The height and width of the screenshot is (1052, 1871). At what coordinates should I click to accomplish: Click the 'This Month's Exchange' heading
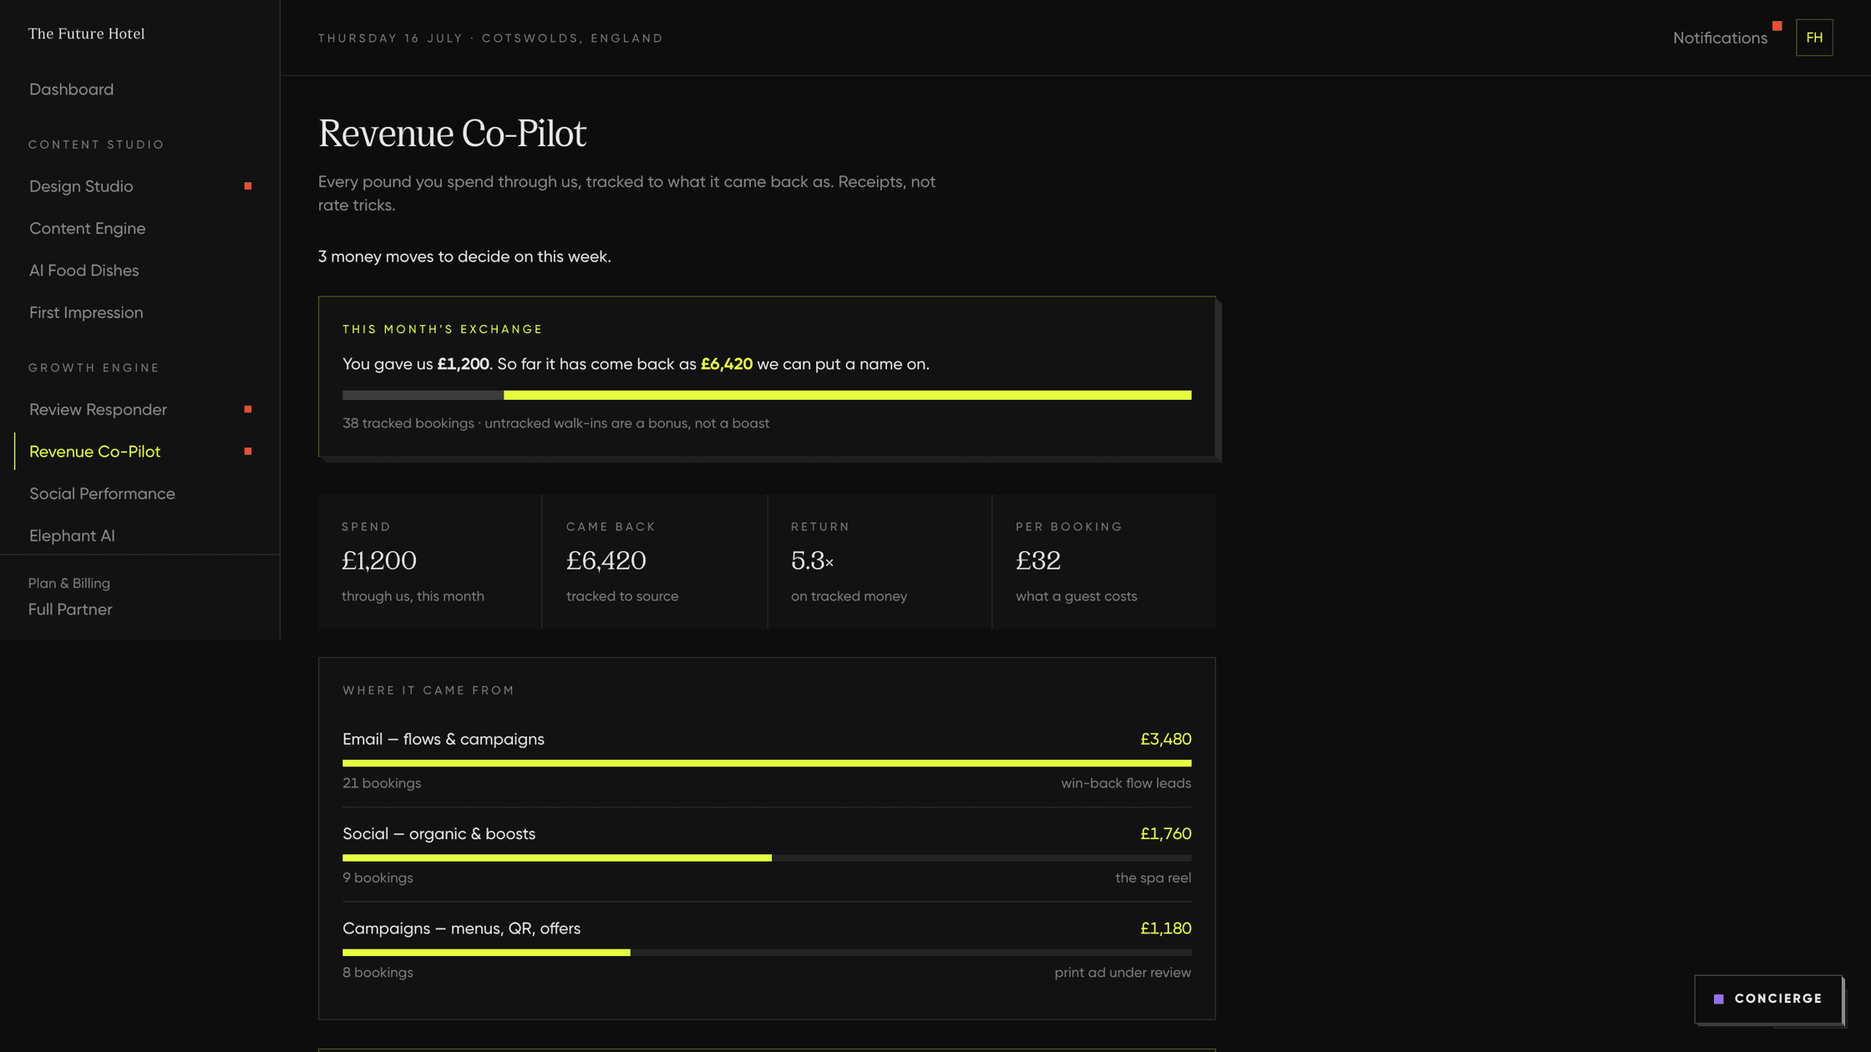[x=443, y=329]
